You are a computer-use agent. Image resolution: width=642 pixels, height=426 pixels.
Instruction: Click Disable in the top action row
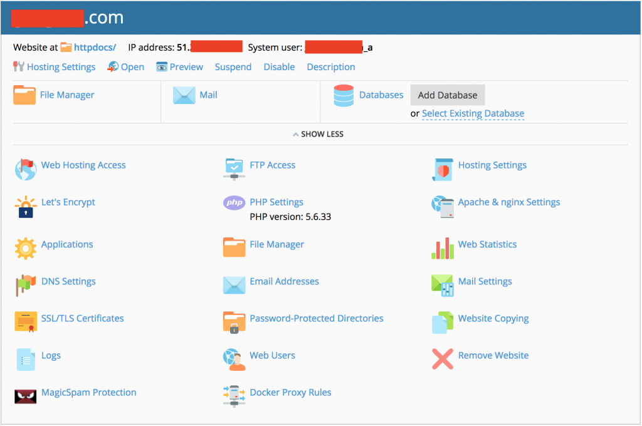tap(279, 67)
